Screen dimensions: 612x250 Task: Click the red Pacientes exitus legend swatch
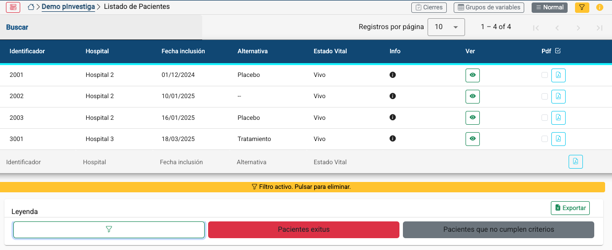click(x=304, y=230)
